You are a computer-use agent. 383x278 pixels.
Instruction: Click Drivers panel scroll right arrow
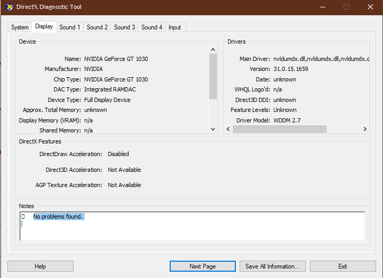tap(365, 129)
